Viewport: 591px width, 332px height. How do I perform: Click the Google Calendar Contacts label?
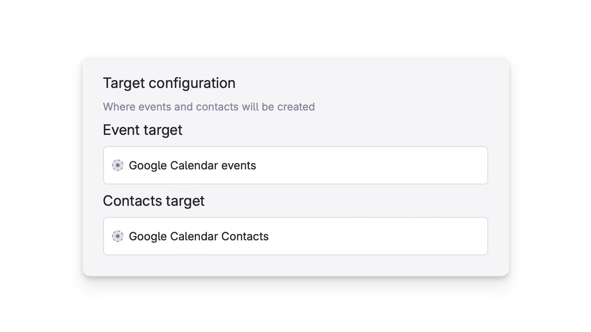199,236
